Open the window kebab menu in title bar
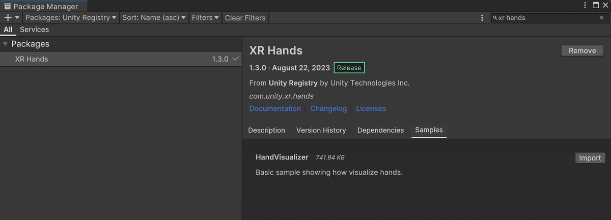The image size is (611, 220). 585,5
